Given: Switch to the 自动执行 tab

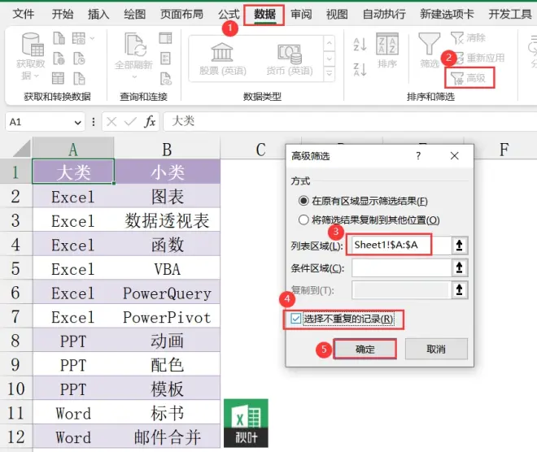Looking at the screenshot, I should pyautogui.click(x=384, y=14).
